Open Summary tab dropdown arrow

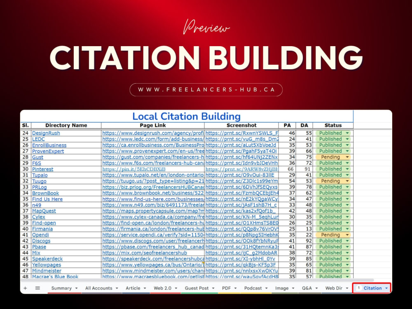click(x=77, y=288)
